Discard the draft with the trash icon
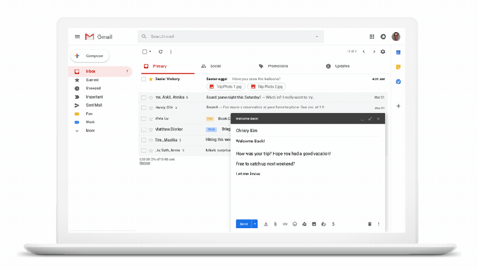 click(x=370, y=224)
